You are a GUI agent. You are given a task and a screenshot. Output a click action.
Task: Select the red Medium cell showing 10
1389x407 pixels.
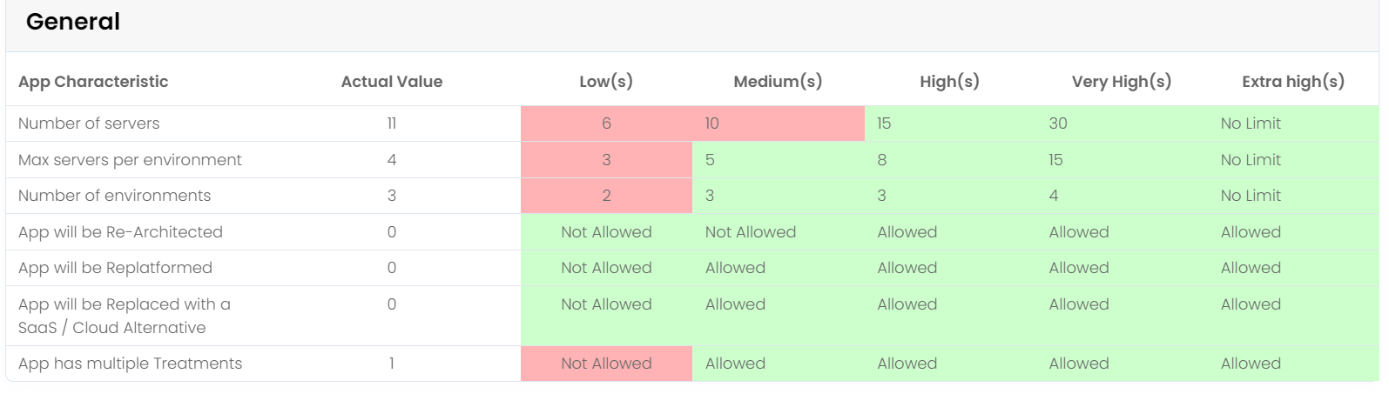pyautogui.click(x=779, y=123)
